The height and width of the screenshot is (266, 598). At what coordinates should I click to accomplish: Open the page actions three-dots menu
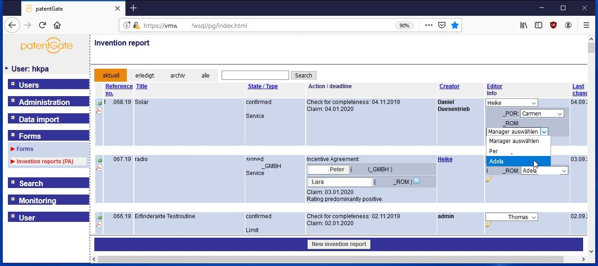429,25
